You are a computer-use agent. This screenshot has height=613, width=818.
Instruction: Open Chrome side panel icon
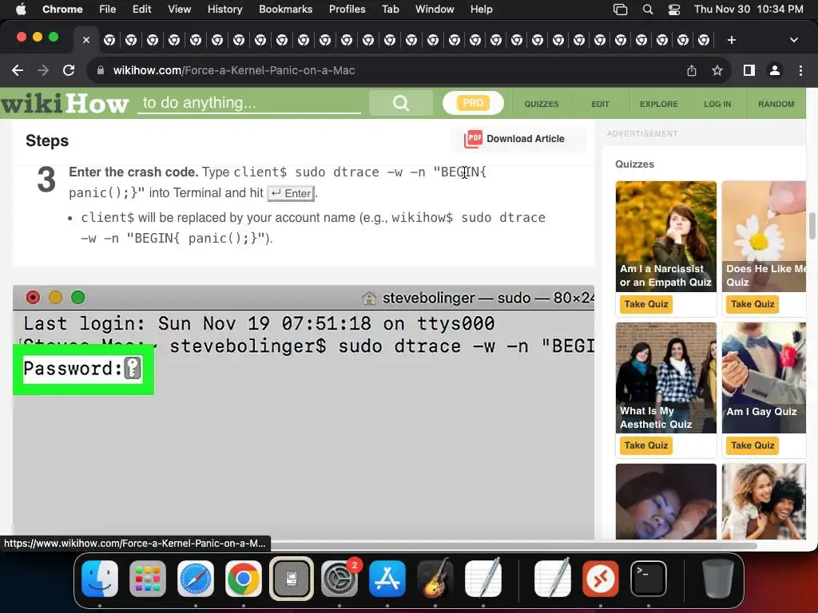click(x=749, y=70)
